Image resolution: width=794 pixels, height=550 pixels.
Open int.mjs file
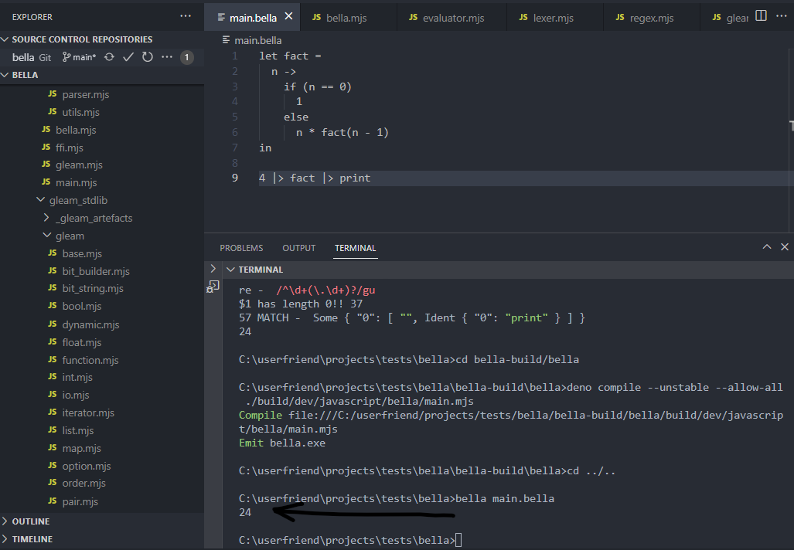[x=77, y=378]
